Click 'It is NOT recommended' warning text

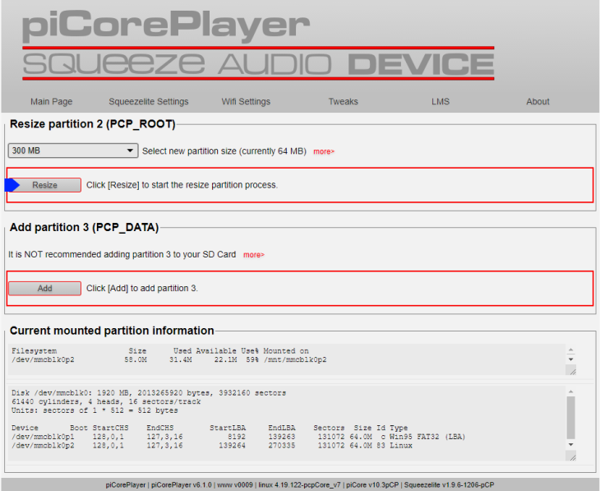(122, 255)
